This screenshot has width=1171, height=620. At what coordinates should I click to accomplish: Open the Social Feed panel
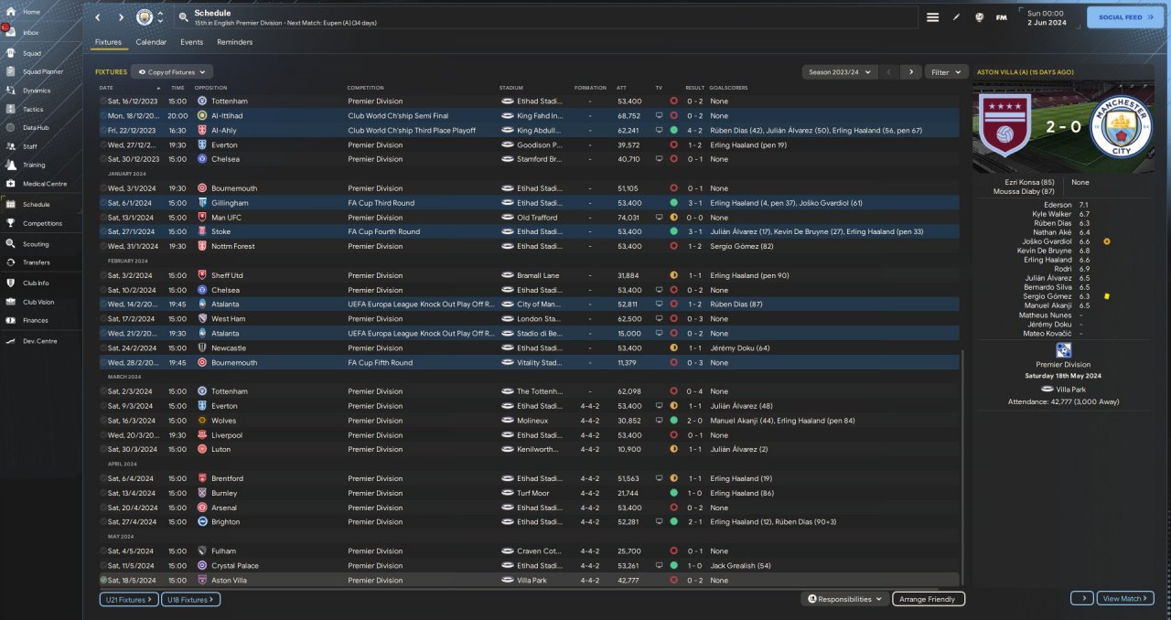point(1125,17)
